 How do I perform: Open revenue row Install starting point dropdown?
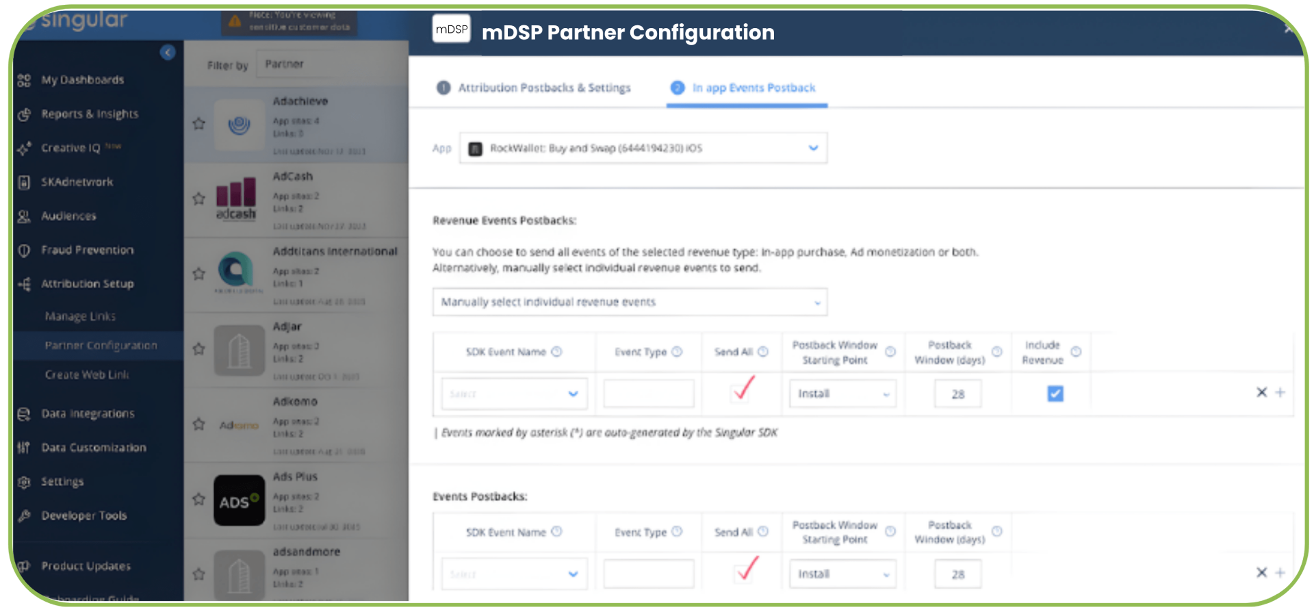click(842, 394)
